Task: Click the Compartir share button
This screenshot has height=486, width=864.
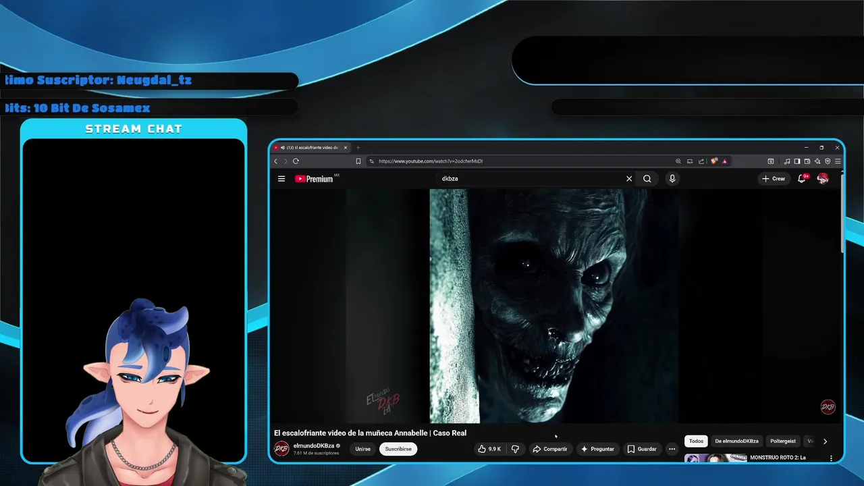Action: point(549,449)
